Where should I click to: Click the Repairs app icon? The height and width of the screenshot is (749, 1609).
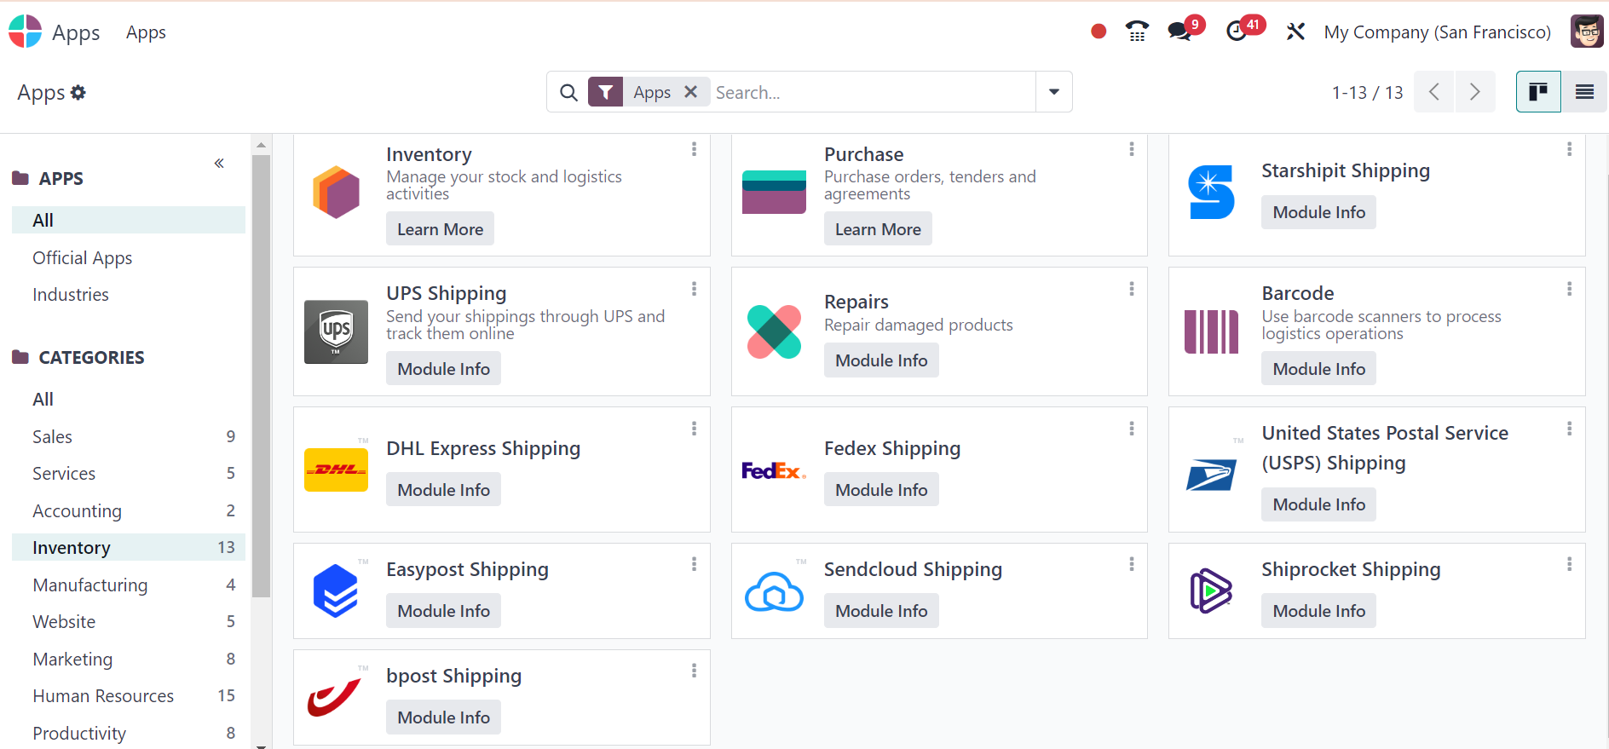coord(774,331)
